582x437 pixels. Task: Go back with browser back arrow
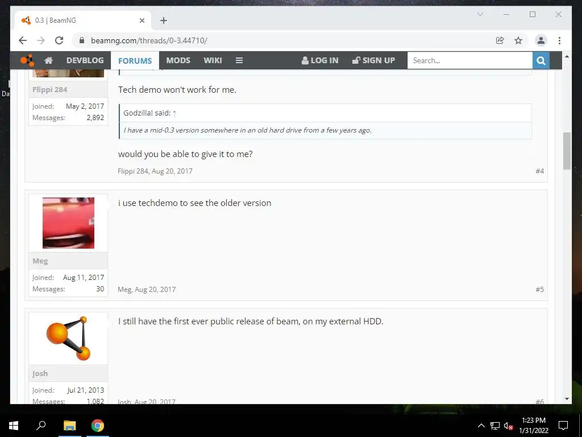[23, 40]
